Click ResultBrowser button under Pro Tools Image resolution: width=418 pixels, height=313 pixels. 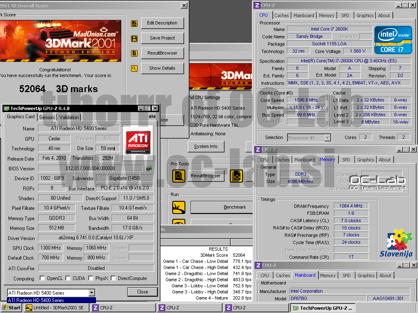click(x=206, y=176)
